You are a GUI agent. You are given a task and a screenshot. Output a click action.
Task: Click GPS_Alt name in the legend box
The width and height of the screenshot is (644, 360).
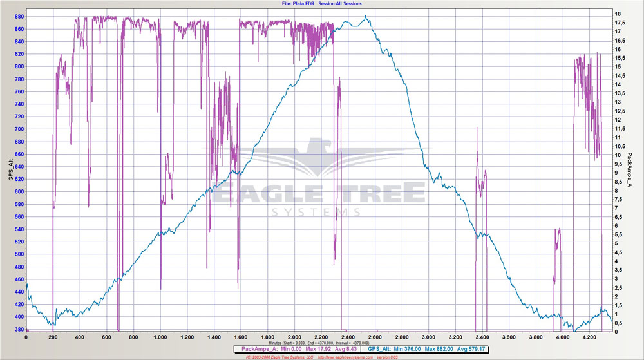[x=379, y=349]
